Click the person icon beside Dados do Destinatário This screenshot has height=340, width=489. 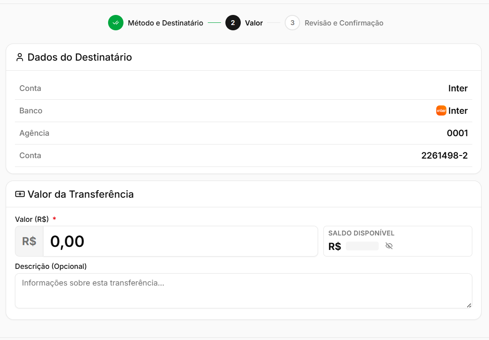20,58
